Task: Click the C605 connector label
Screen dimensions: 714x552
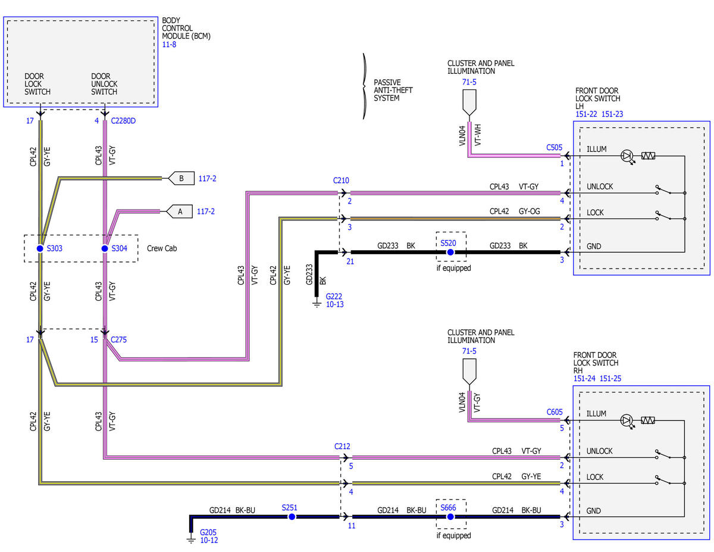Action: click(x=554, y=411)
